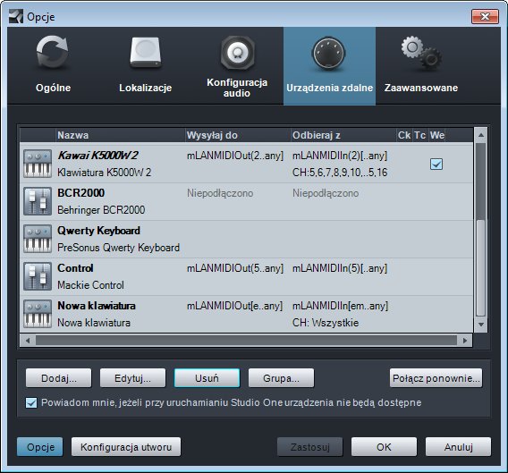This screenshot has width=508, height=473.
Task: Select the Qwerty Keyboard device name
Action: click(x=98, y=231)
